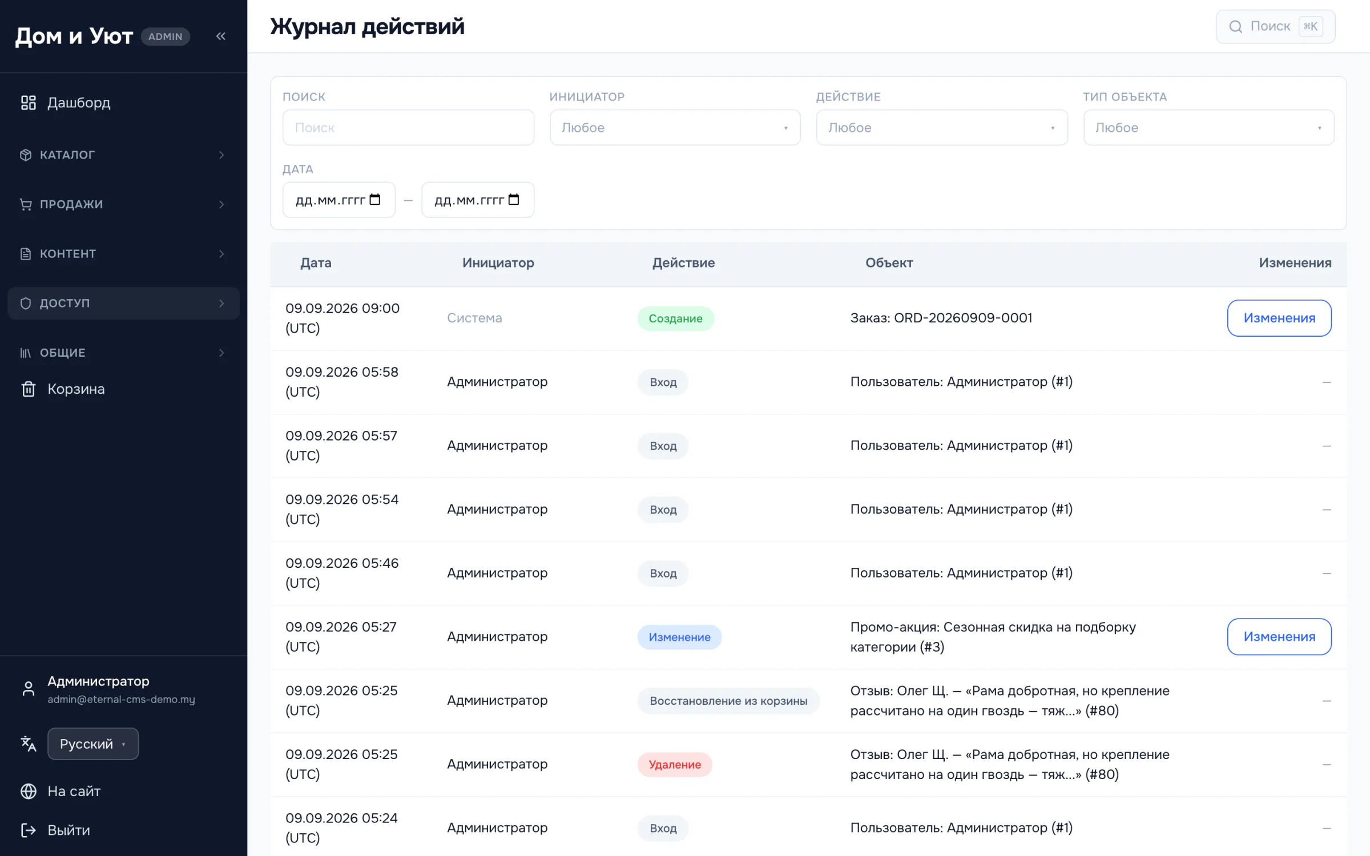The height and width of the screenshot is (856, 1370).
Task: Click the Дата column header
Action: (316, 263)
